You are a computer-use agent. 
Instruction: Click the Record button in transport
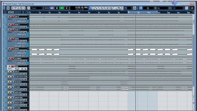pyautogui.click(x=66, y=8)
